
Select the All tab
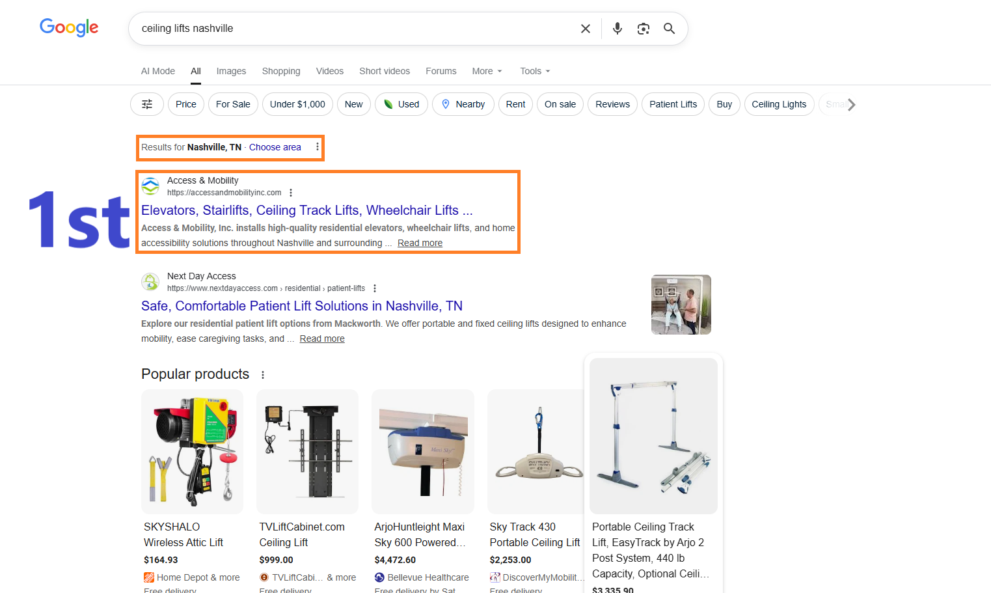click(x=196, y=71)
